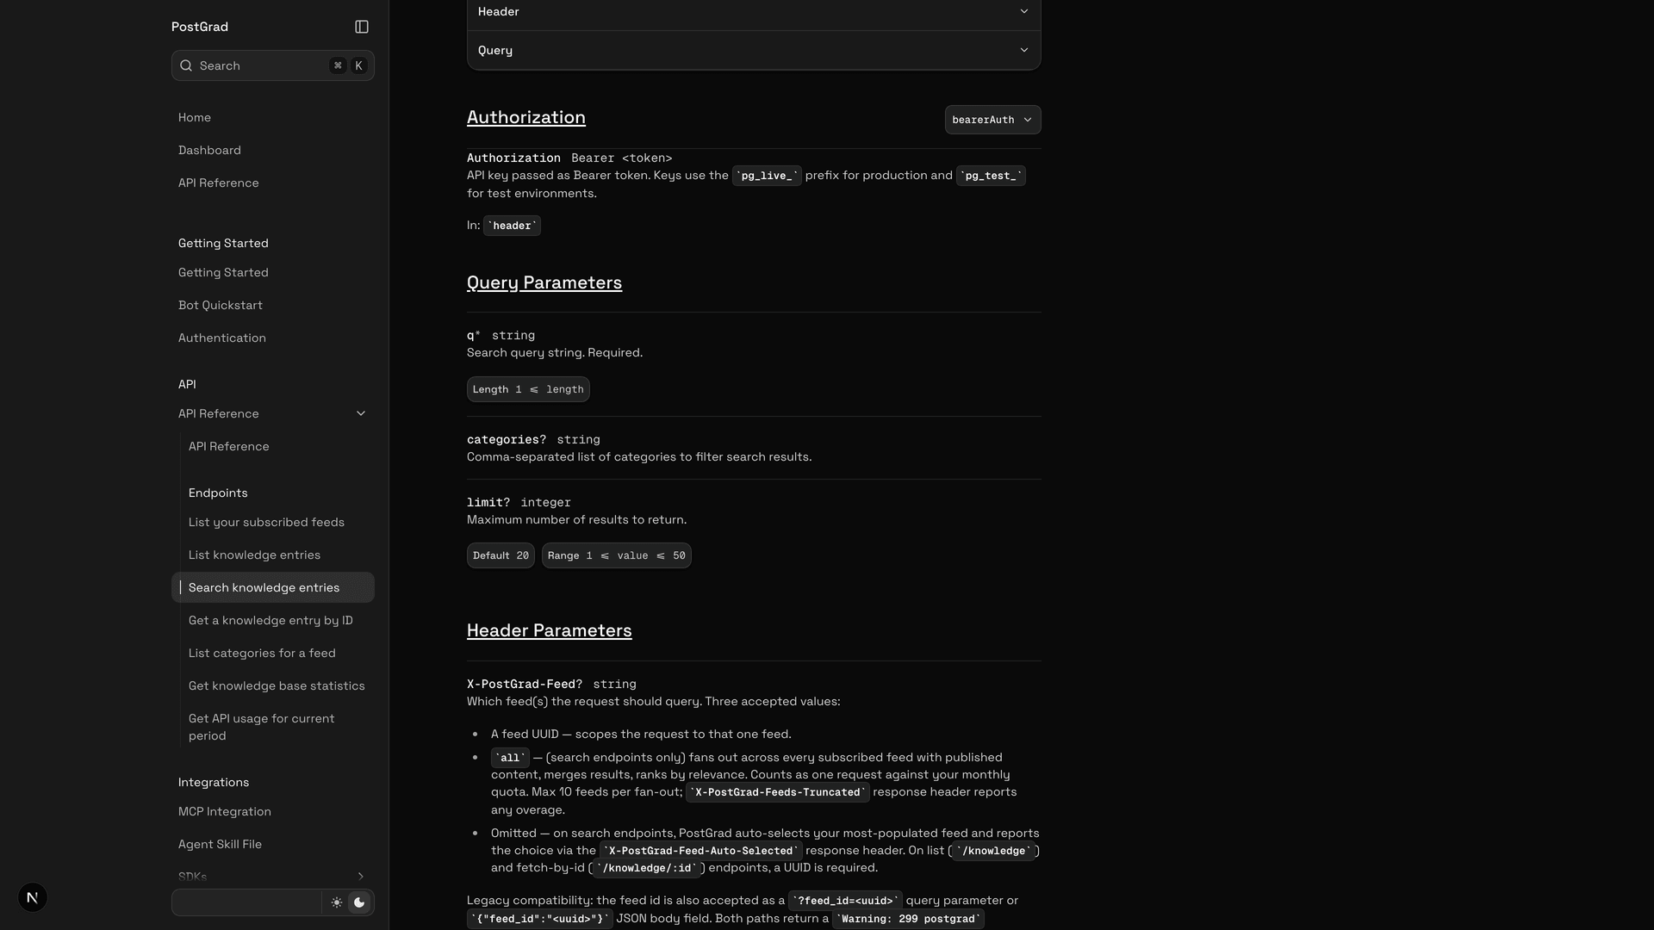Collapse the sidebar with panel icon
This screenshot has width=1654, height=930.
tap(362, 27)
